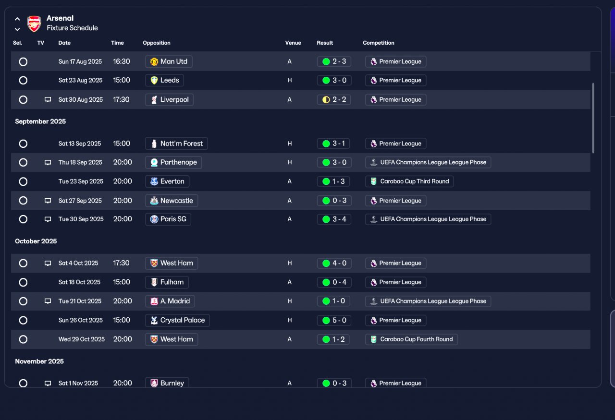Click the Paris SG club badge icon

pyautogui.click(x=154, y=219)
